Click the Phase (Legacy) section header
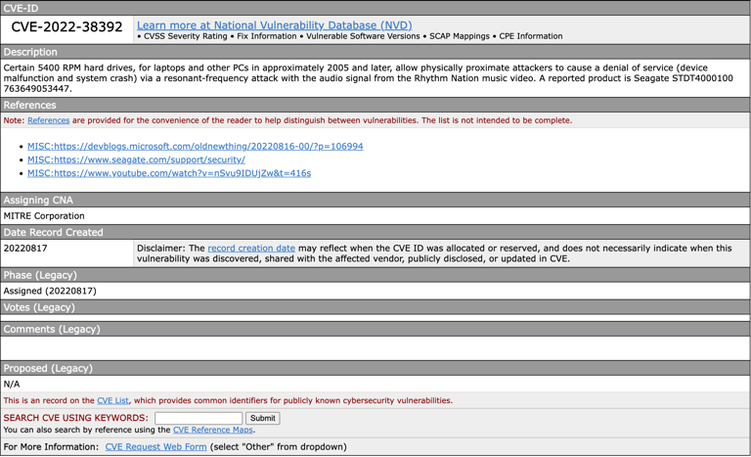The height and width of the screenshot is (457, 751). (40, 275)
